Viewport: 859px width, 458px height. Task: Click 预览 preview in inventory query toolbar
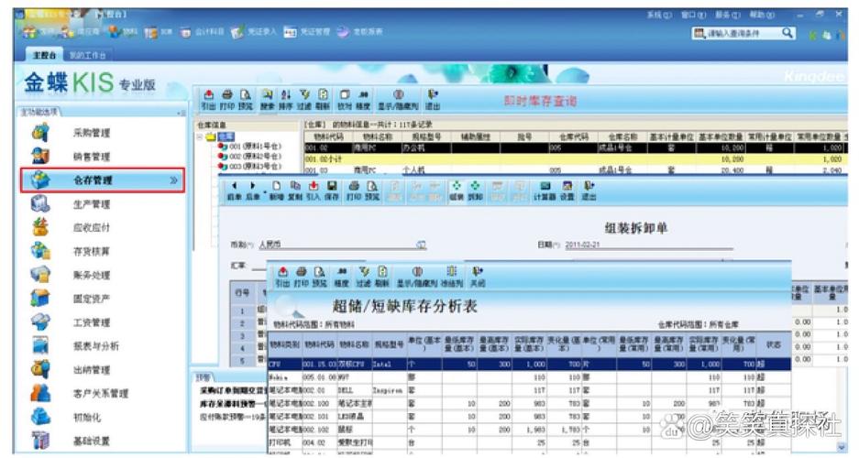point(246,100)
